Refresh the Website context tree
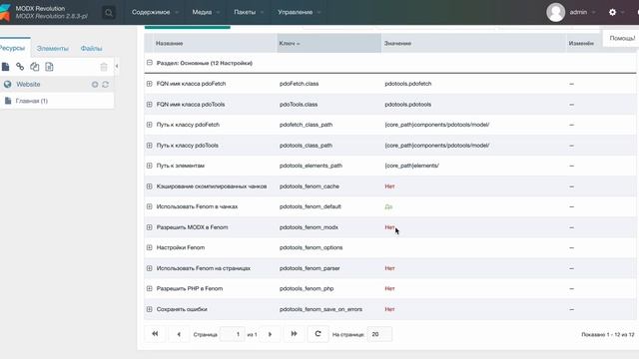Viewport: 639px width, 359px height. (106, 84)
